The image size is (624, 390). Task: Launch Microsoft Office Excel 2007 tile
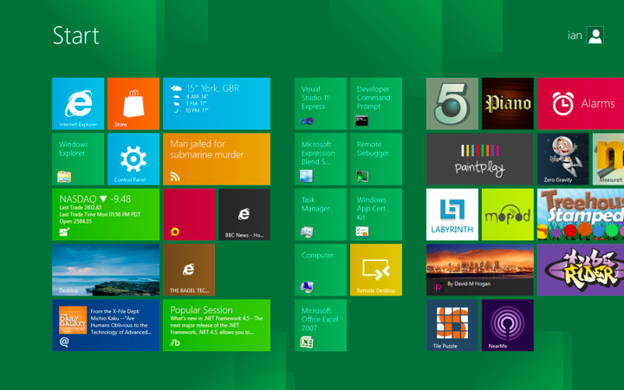click(321, 325)
